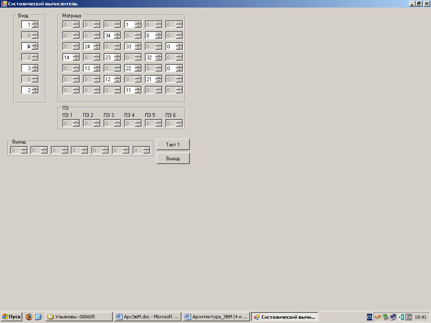
Task: Click the last field in the Выход group
Action: (141, 150)
